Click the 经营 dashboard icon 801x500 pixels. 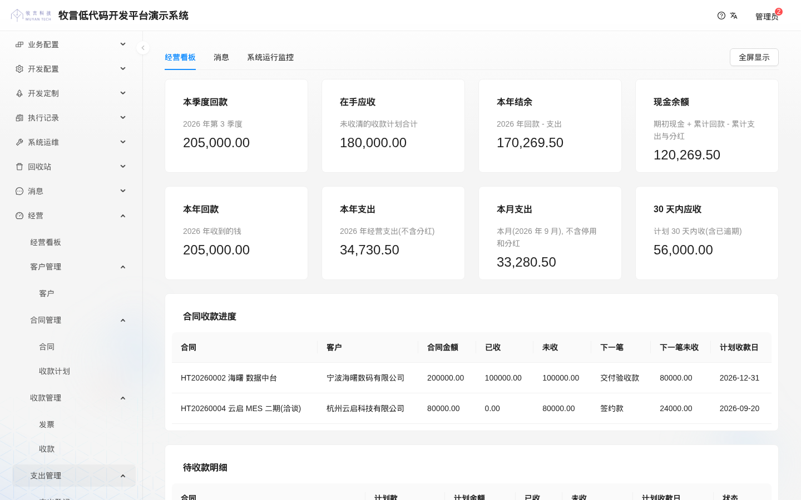pos(19,216)
